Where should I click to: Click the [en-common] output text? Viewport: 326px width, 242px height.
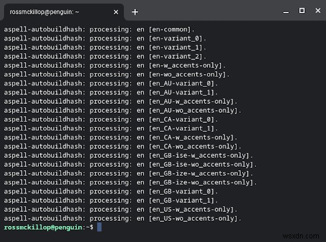pyautogui.click(x=170, y=29)
